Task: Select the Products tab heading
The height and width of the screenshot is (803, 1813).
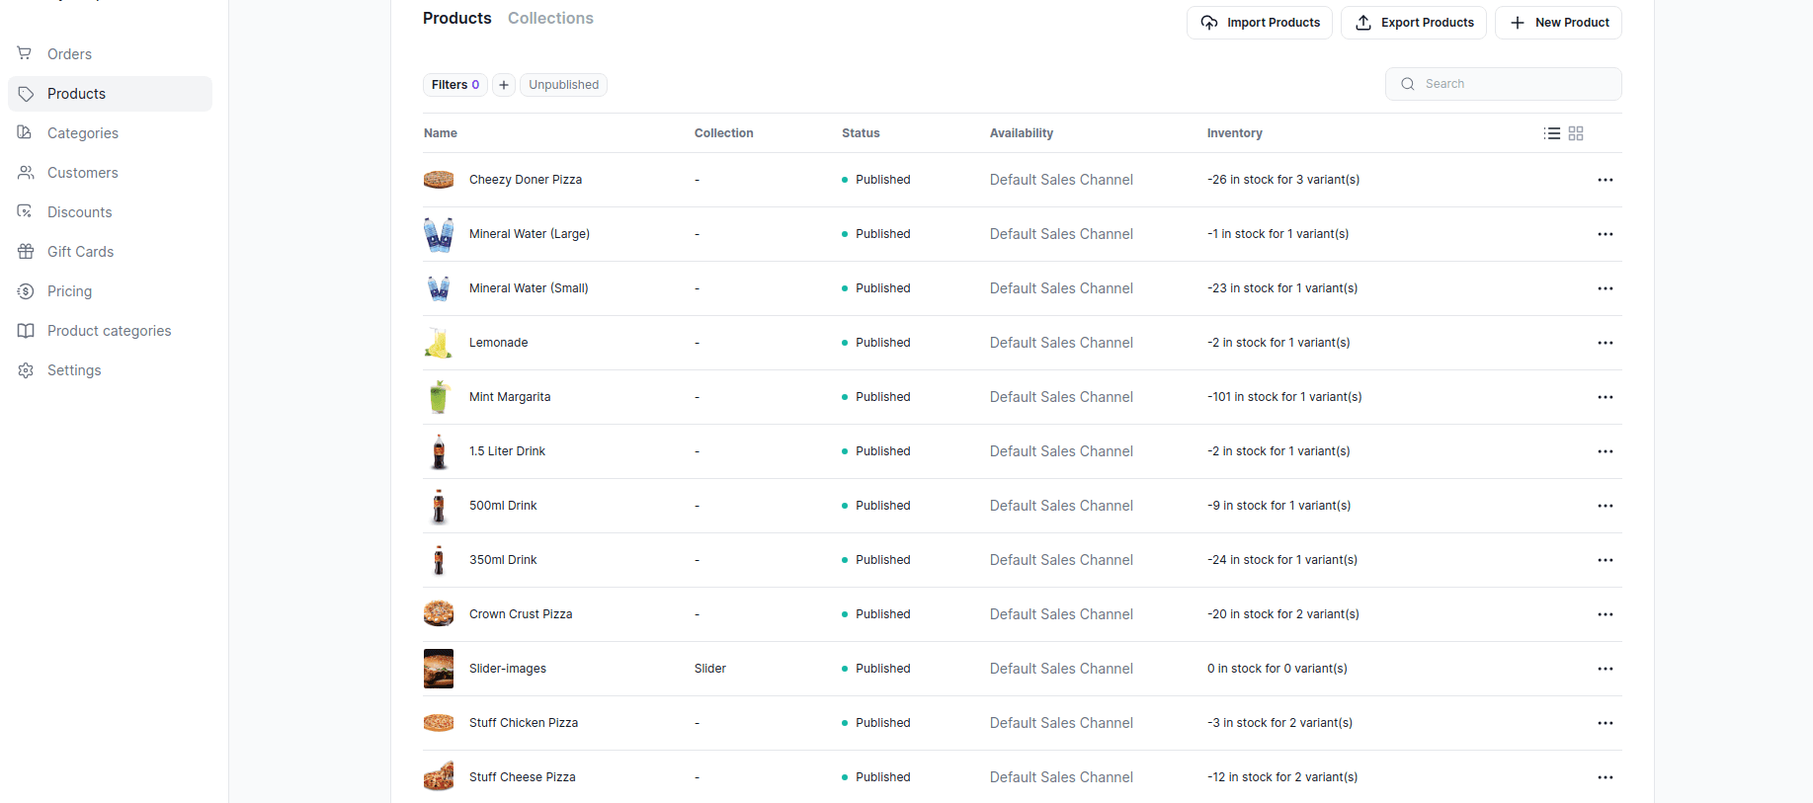Action: (456, 18)
